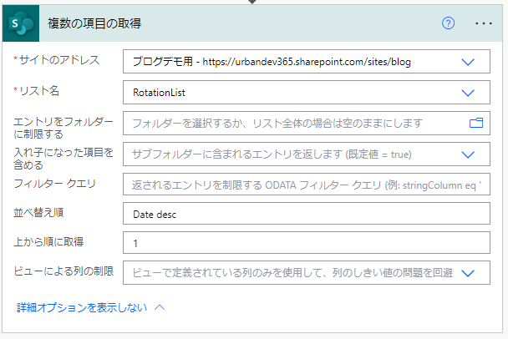
Task: Open the three-dot action menu
Action: click(x=484, y=23)
